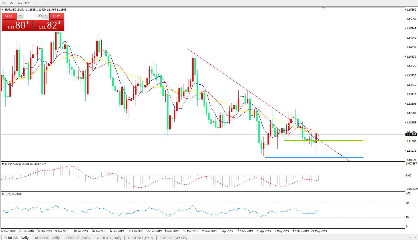418x240 pixels.
Task: Switch to EURCHF Weekly chart tab
Action: pos(173,238)
